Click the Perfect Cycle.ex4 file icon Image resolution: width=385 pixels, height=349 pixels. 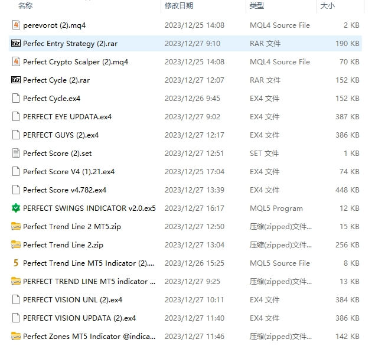tap(16, 98)
